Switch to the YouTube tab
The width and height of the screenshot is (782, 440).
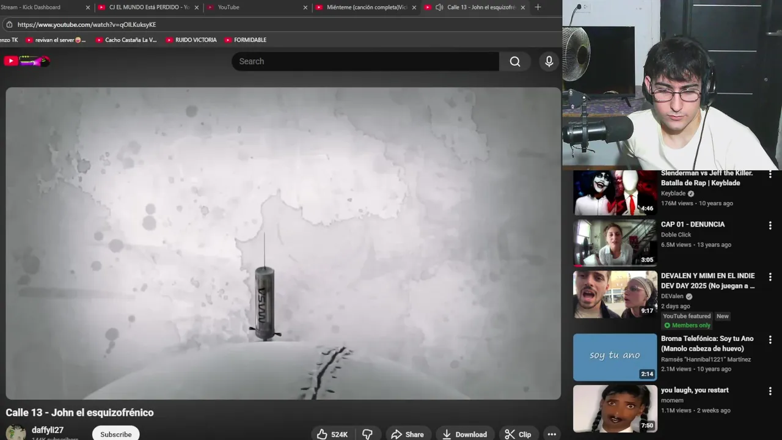click(257, 7)
